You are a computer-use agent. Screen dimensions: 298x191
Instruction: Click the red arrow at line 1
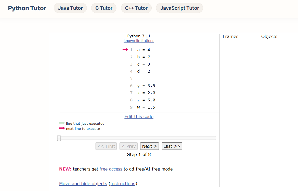point(125,50)
